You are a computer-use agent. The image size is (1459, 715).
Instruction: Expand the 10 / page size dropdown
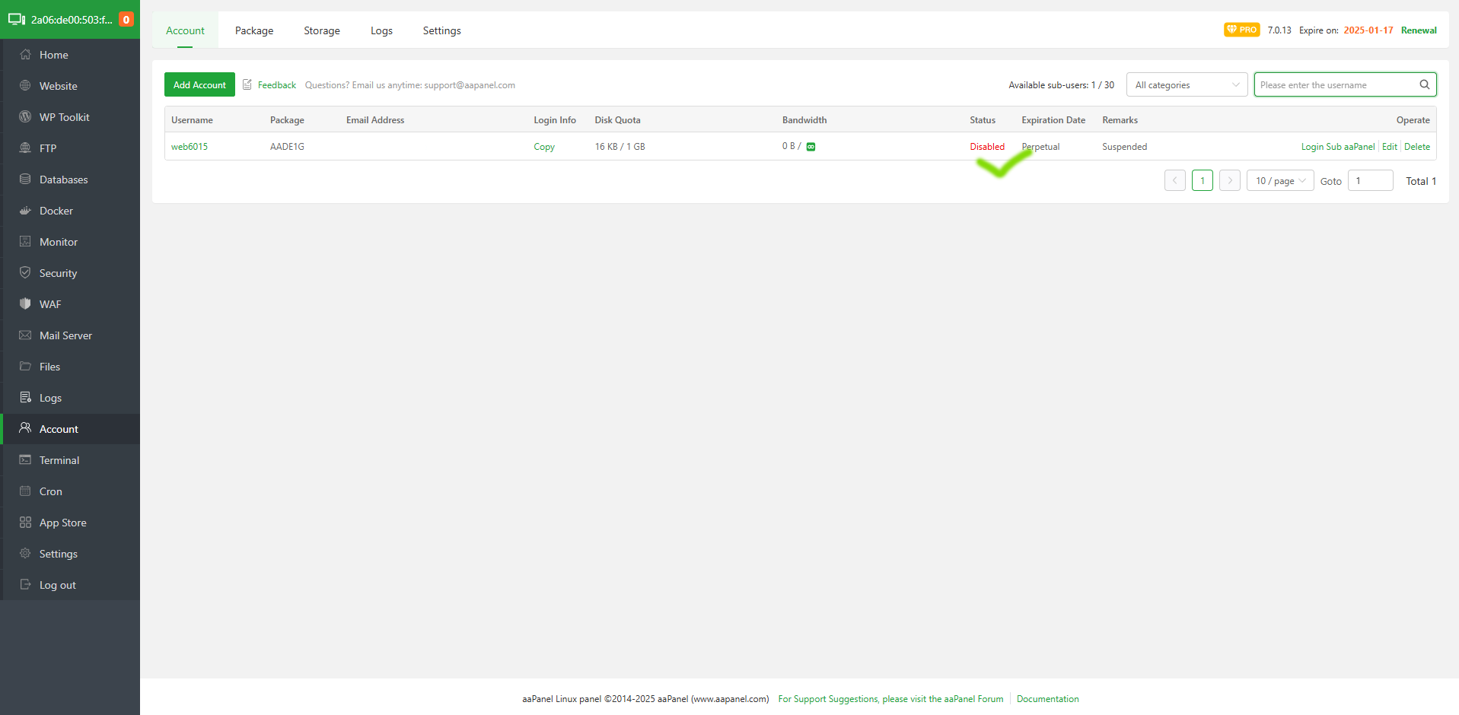point(1280,180)
